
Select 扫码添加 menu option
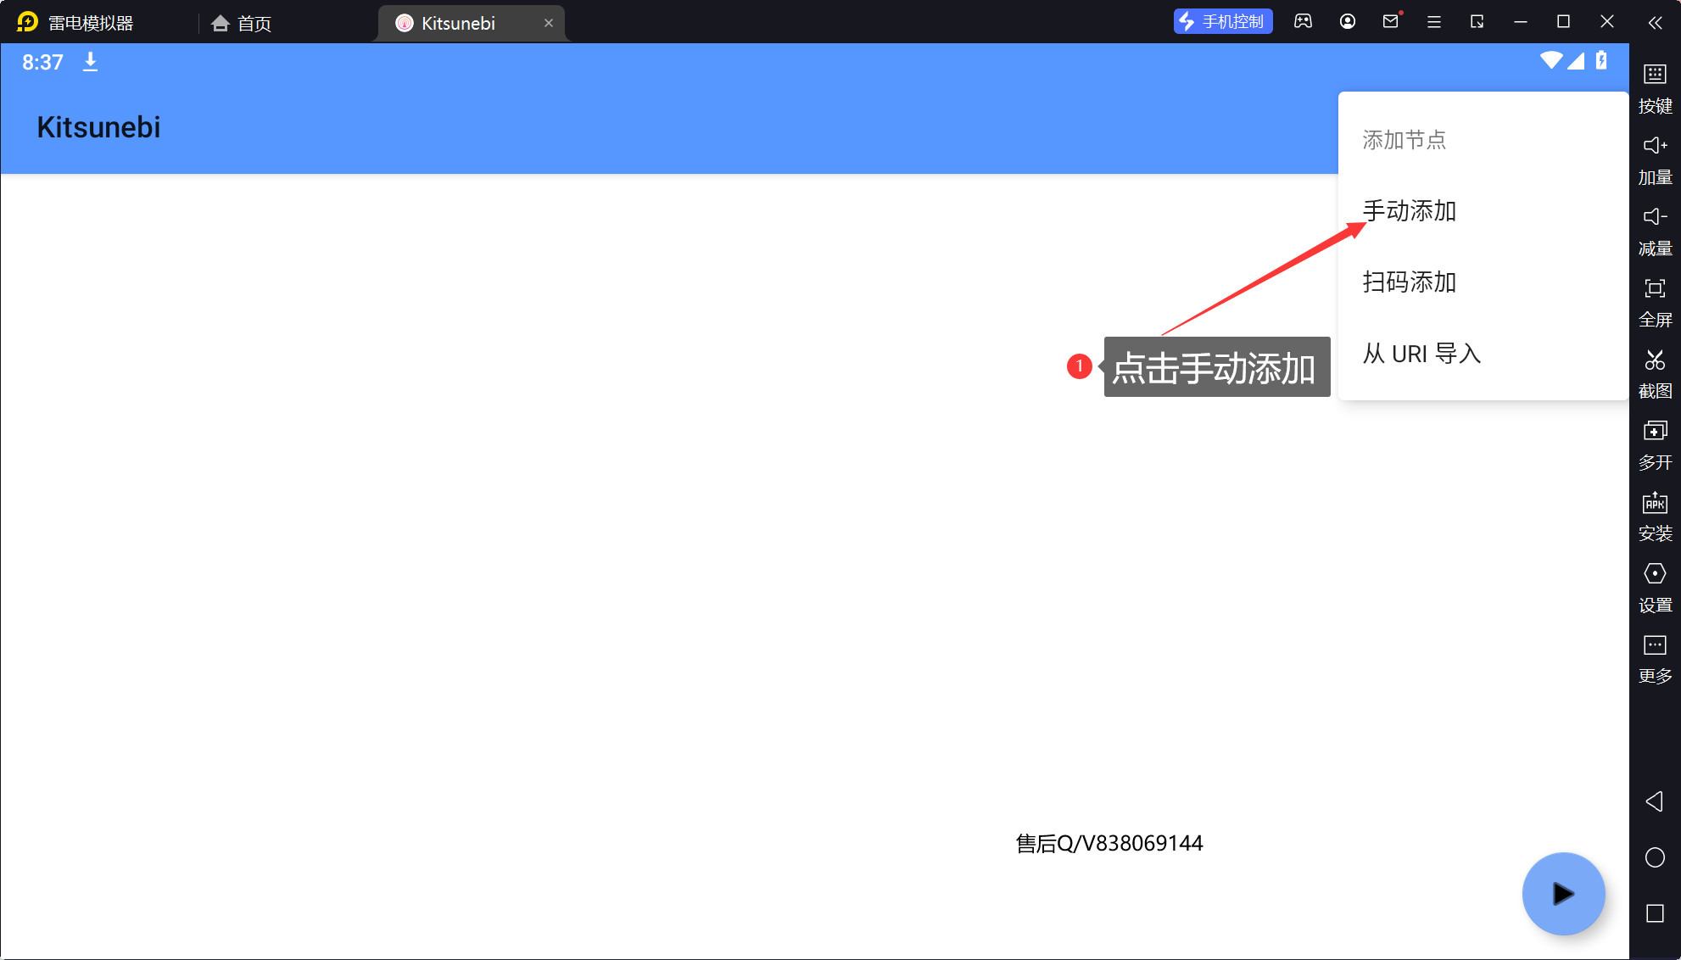(x=1409, y=282)
